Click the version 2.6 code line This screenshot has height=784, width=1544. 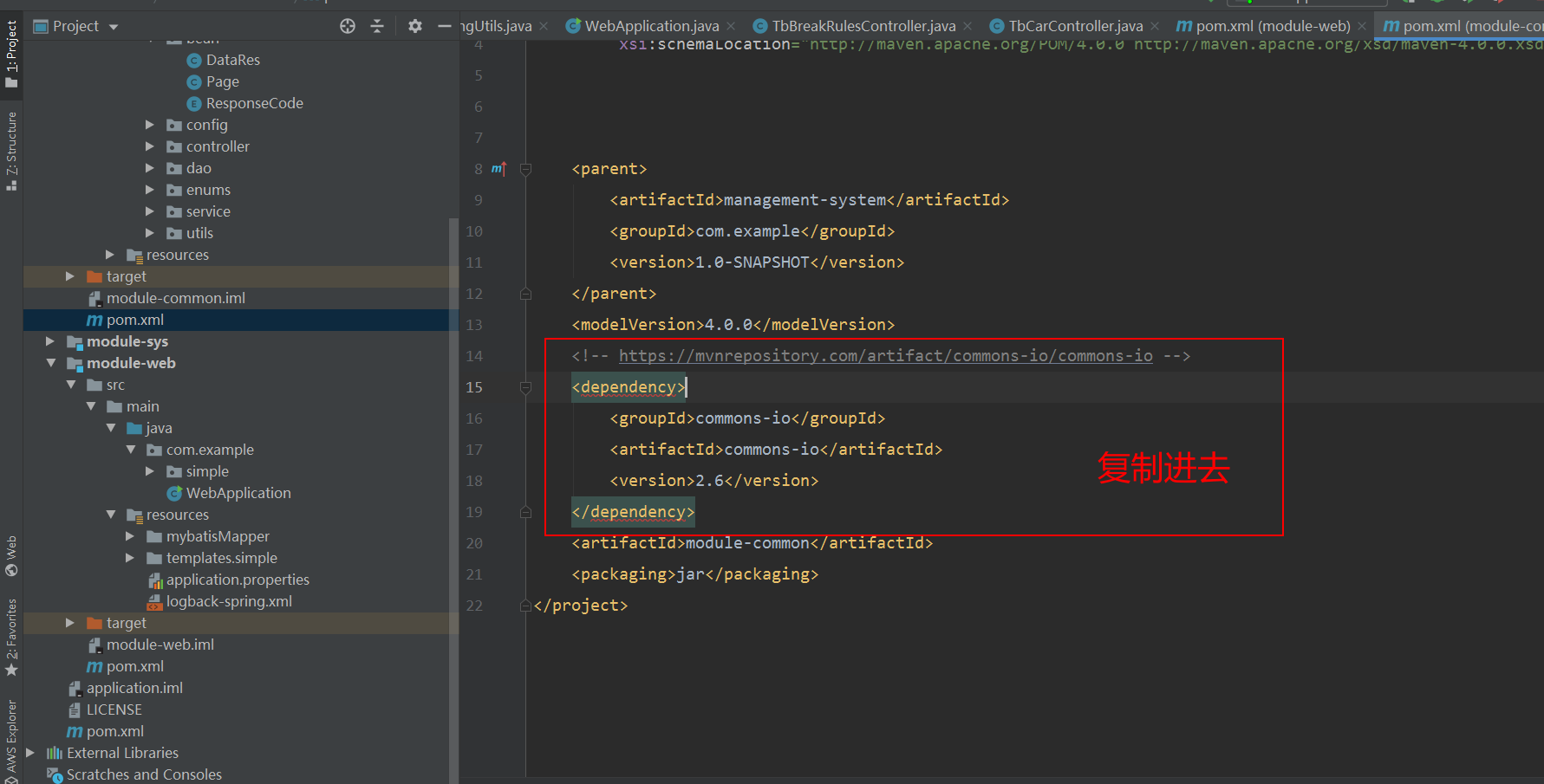714,481
